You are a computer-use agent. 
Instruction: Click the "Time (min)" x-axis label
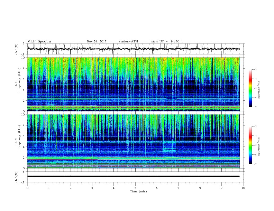click(x=138, y=191)
